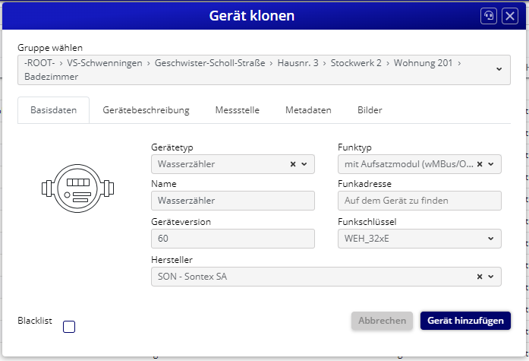
Task: Open the Gerätetyp dropdown arrow
Action: pyautogui.click(x=304, y=163)
